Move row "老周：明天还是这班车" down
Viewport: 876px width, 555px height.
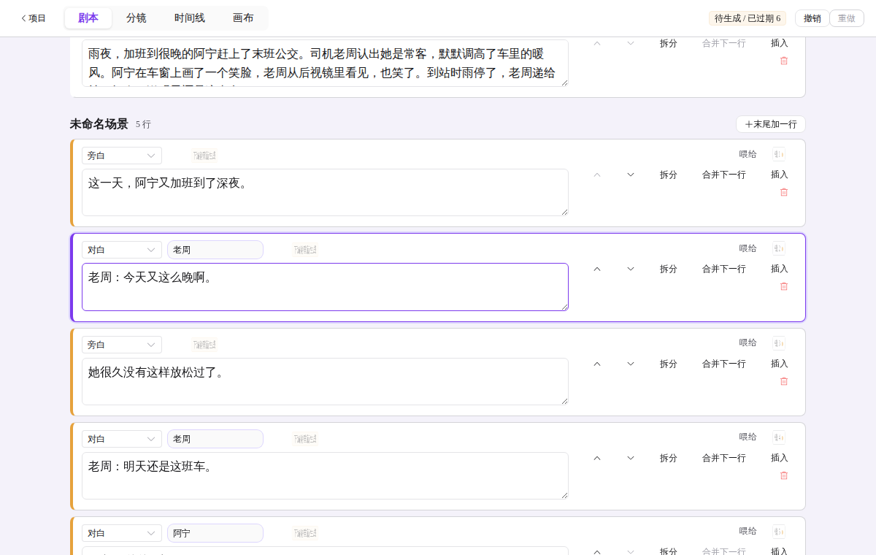pyautogui.click(x=631, y=458)
